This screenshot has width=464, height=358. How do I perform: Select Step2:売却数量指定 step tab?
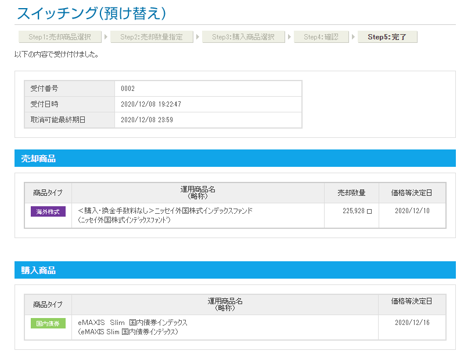click(152, 37)
